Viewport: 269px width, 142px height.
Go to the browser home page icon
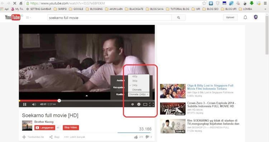click(21, 3)
